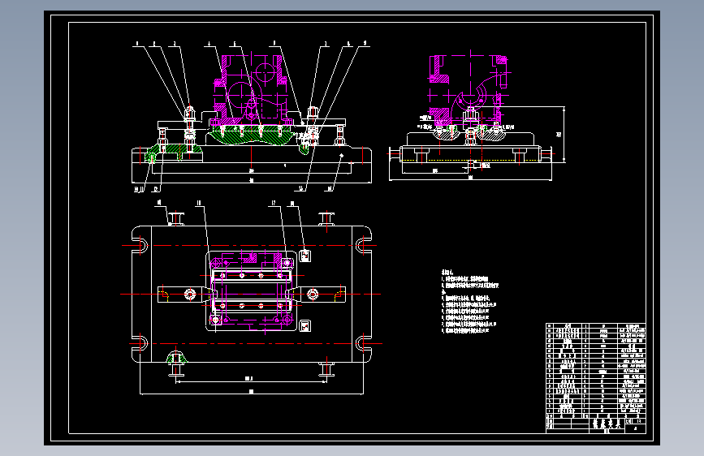The height and width of the screenshot is (456, 704).
Task: Click the parts list title block table
Action: [x=596, y=378]
